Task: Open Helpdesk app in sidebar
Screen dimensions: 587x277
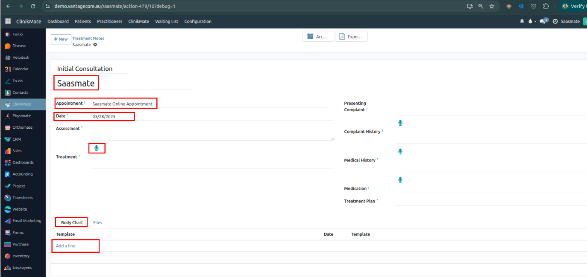Action: pos(21,58)
